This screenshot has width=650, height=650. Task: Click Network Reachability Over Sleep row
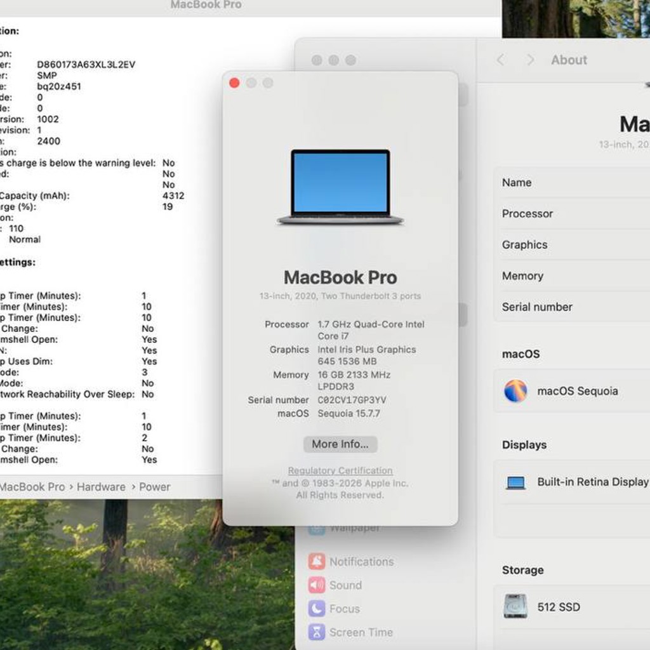click(x=77, y=394)
